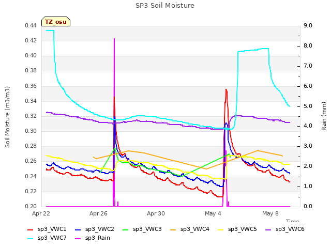This screenshot has width=331, height=248.
Task: Select the sp3_VWC3 legend entry
Action: (x=142, y=229)
